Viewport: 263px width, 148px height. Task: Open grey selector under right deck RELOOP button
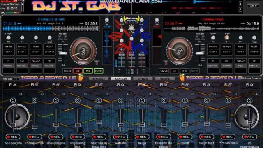[x=240, y=66]
